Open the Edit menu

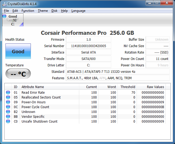pyautogui.click(x=15, y=11)
